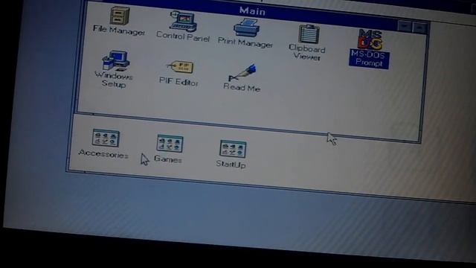The width and height of the screenshot is (476, 268).
Task: Minimize the Main group window
Action: point(405,27)
